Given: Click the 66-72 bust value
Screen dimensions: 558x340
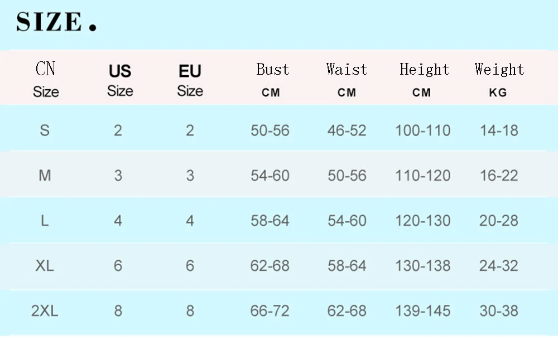Looking at the screenshot, I should (270, 310).
